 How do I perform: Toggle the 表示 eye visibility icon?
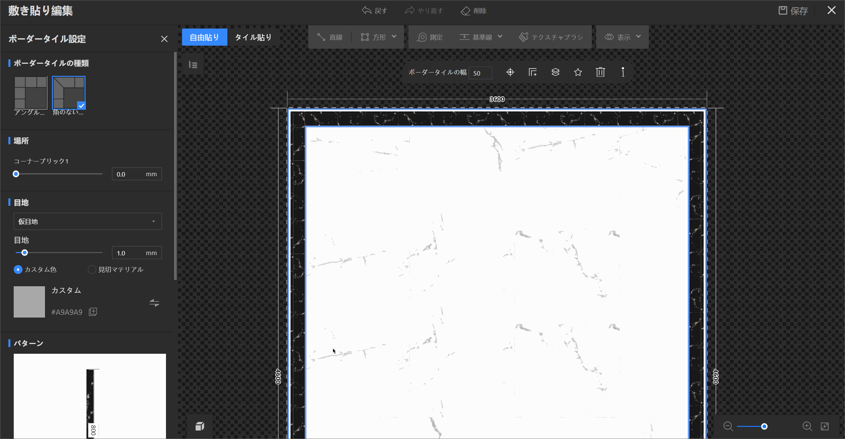pyautogui.click(x=609, y=37)
